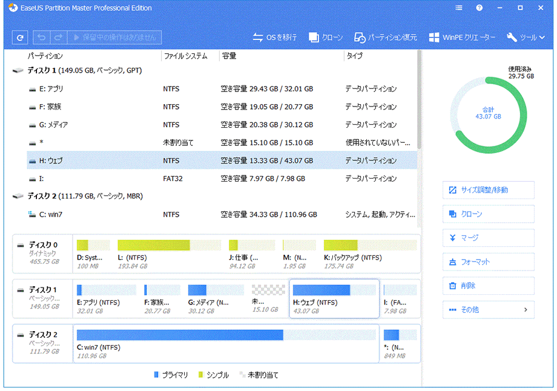Viewport: 557px width, 391px height.
Task: Click the マージ merge button
Action: pyautogui.click(x=489, y=238)
